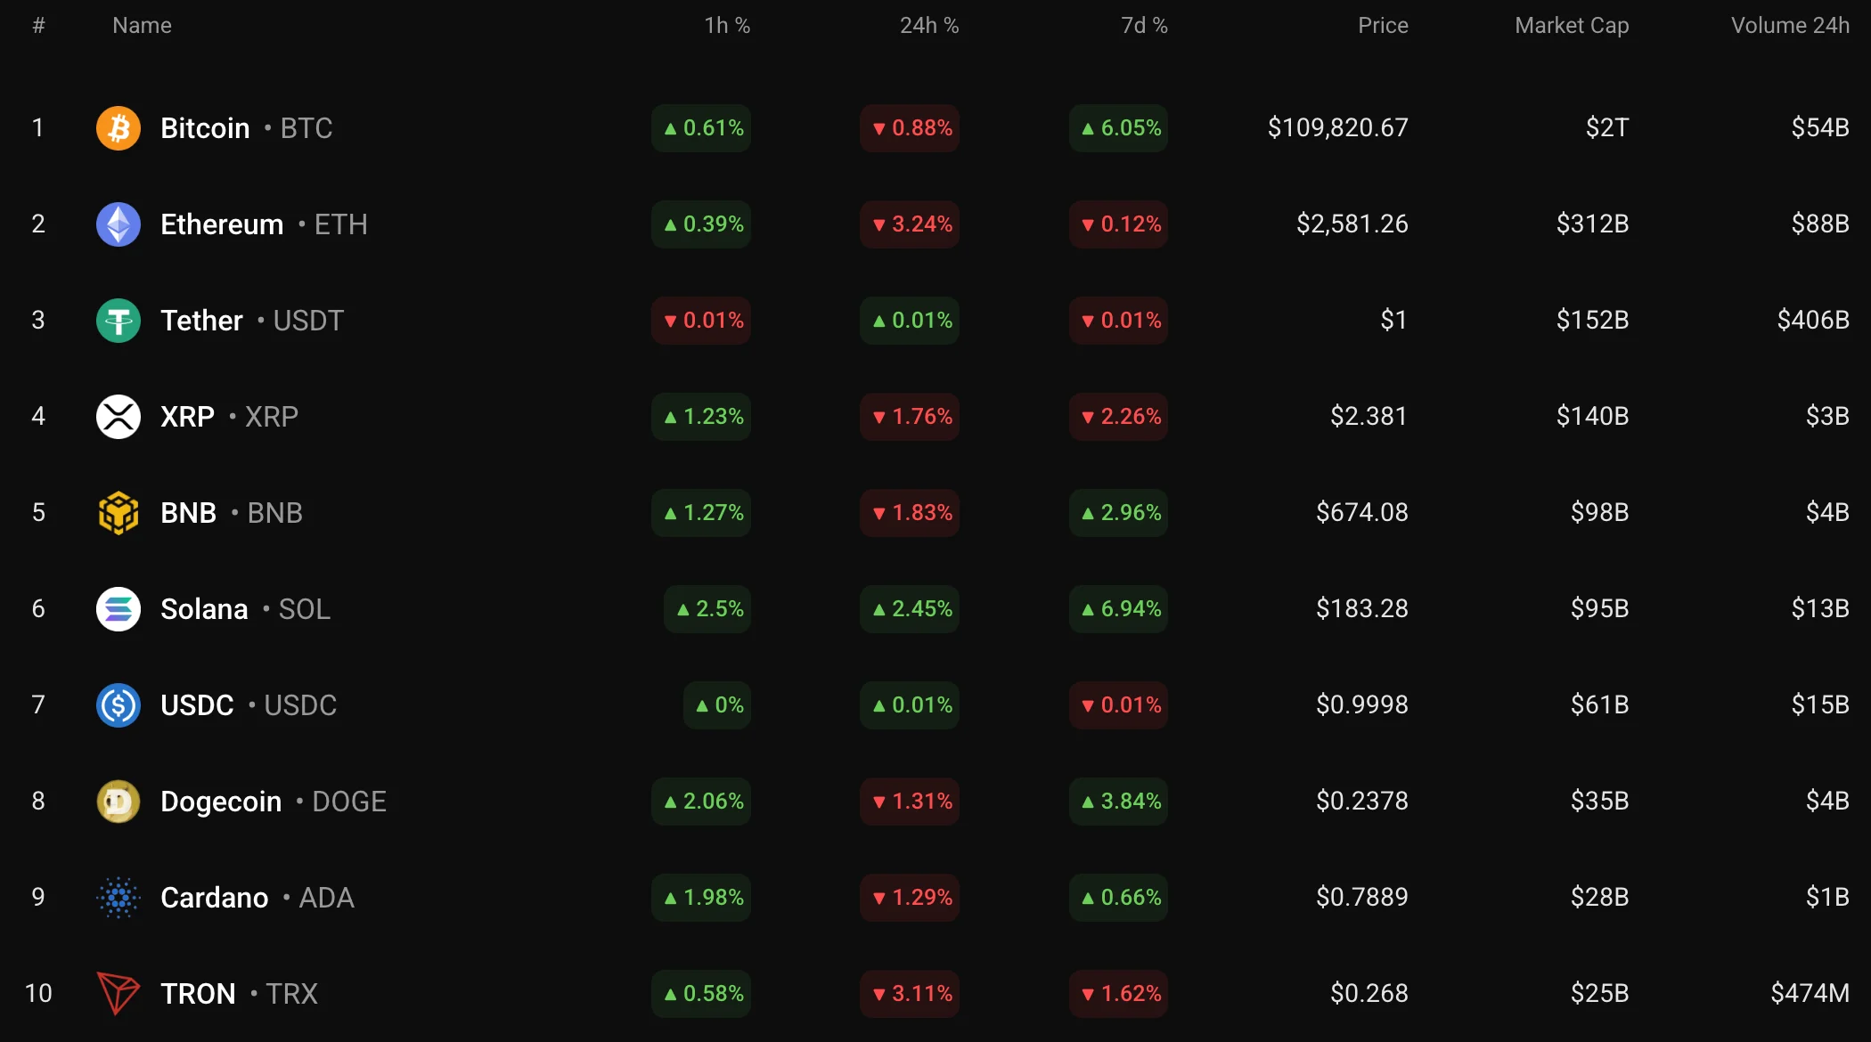This screenshot has width=1871, height=1042.
Task: Sort table by Price column header
Action: 1383,26
